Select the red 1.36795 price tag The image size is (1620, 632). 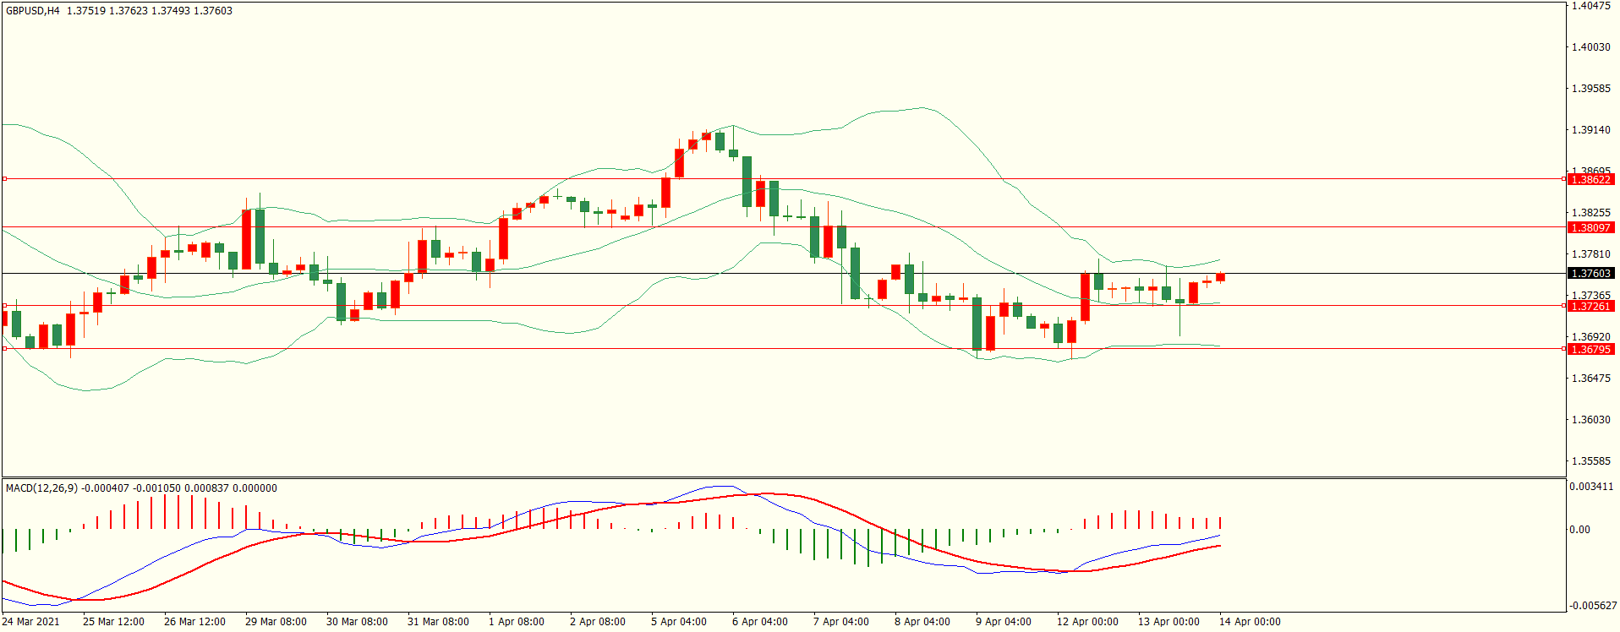1590,350
